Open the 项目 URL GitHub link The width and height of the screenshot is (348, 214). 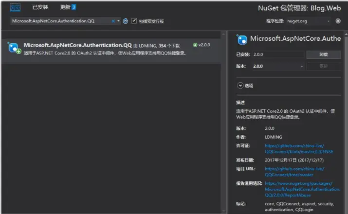(x=294, y=172)
